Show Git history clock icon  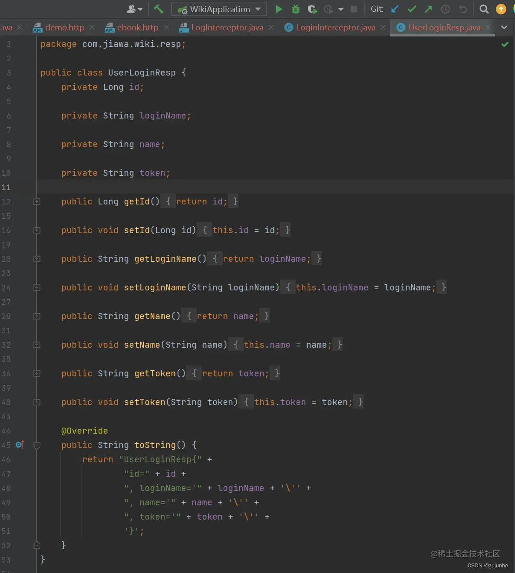coord(446,9)
